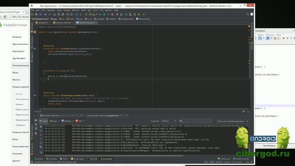
Task: Click the Android panel settings gear icon
Action: coord(244,112)
